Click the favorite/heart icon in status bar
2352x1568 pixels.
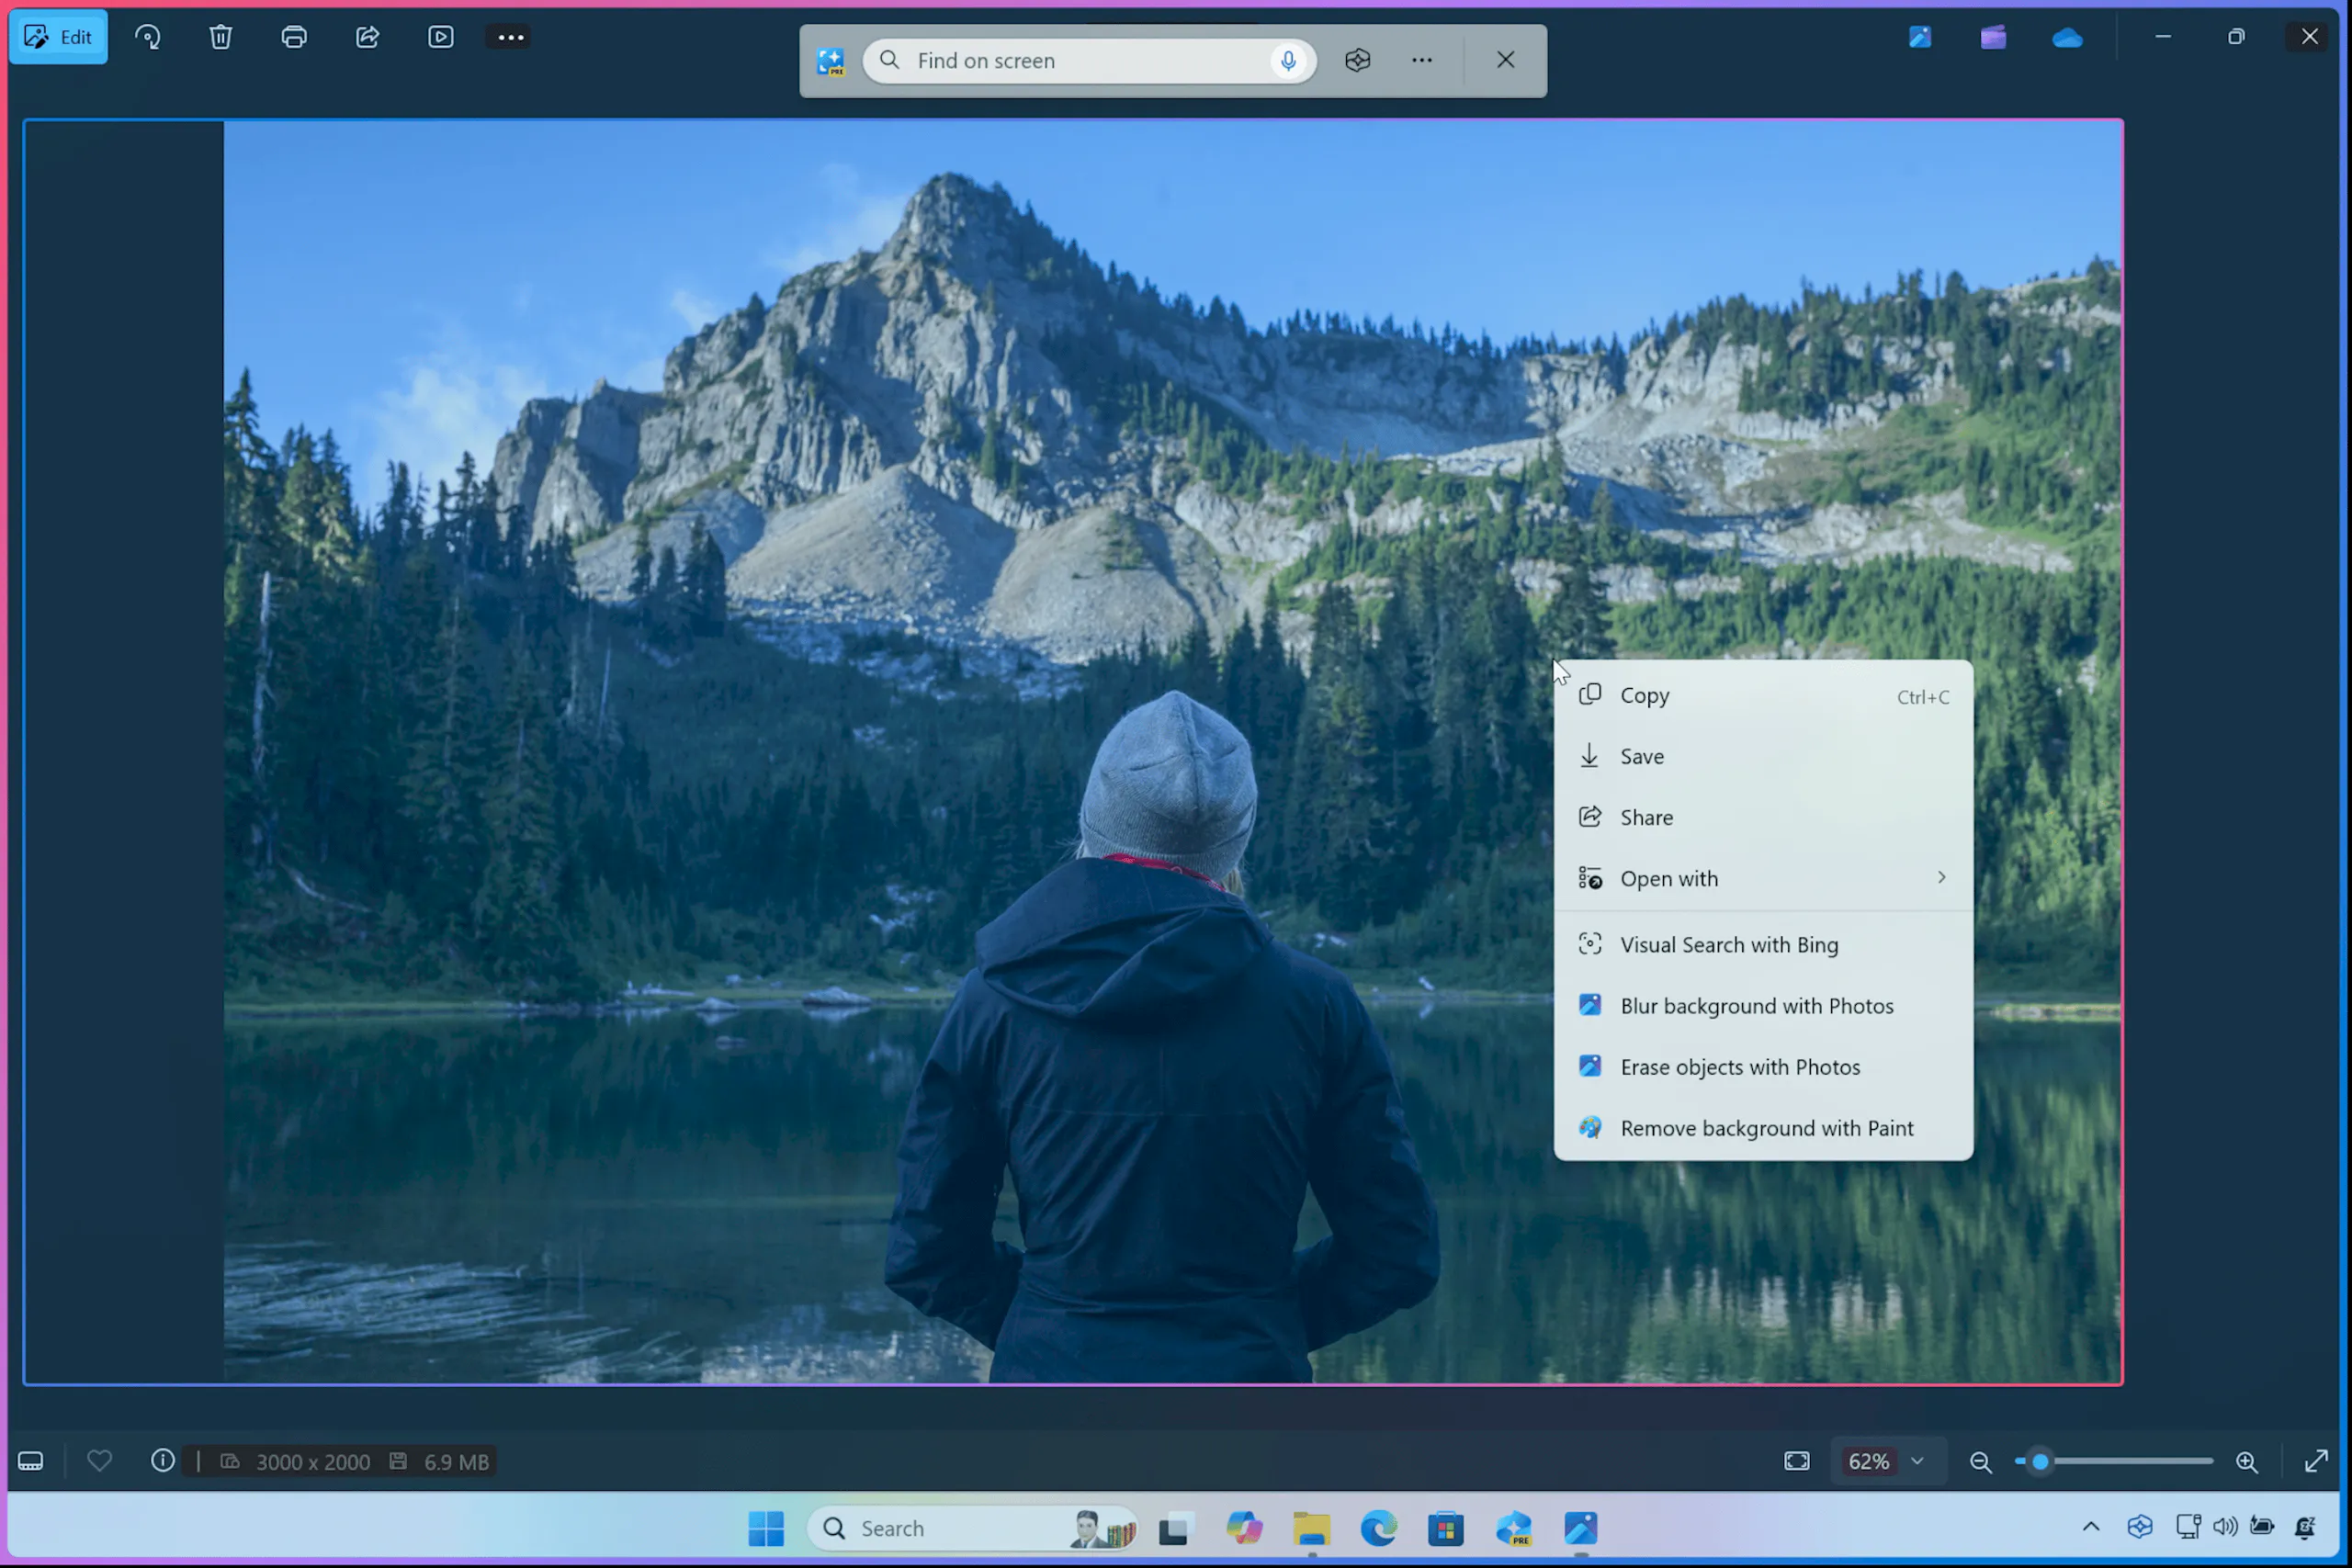pos(98,1461)
